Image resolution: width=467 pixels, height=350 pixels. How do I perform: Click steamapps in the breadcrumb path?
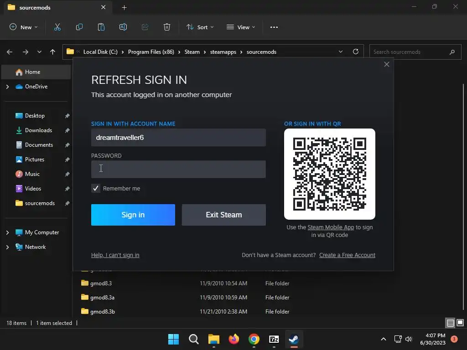tap(223, 52)
